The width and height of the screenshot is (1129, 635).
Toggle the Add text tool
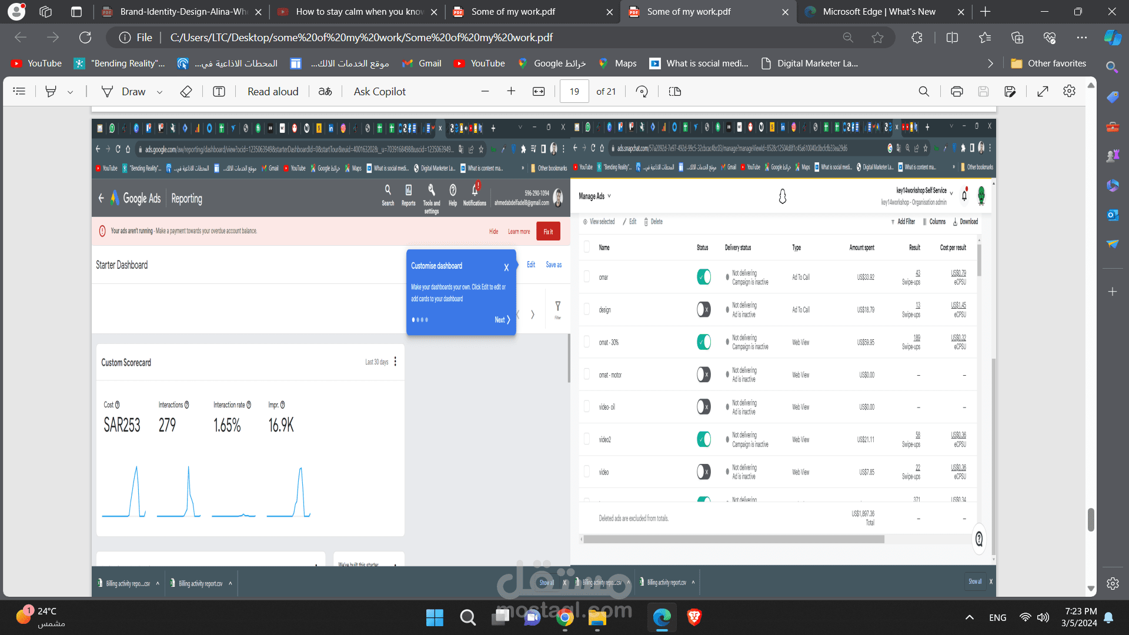pyautogui.click(x=219, y=91)
